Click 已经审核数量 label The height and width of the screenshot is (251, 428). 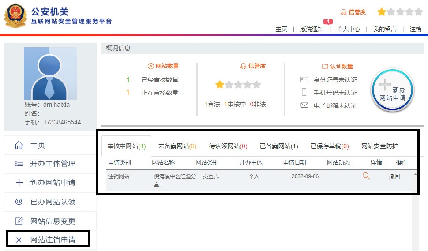tap(160, 80)
